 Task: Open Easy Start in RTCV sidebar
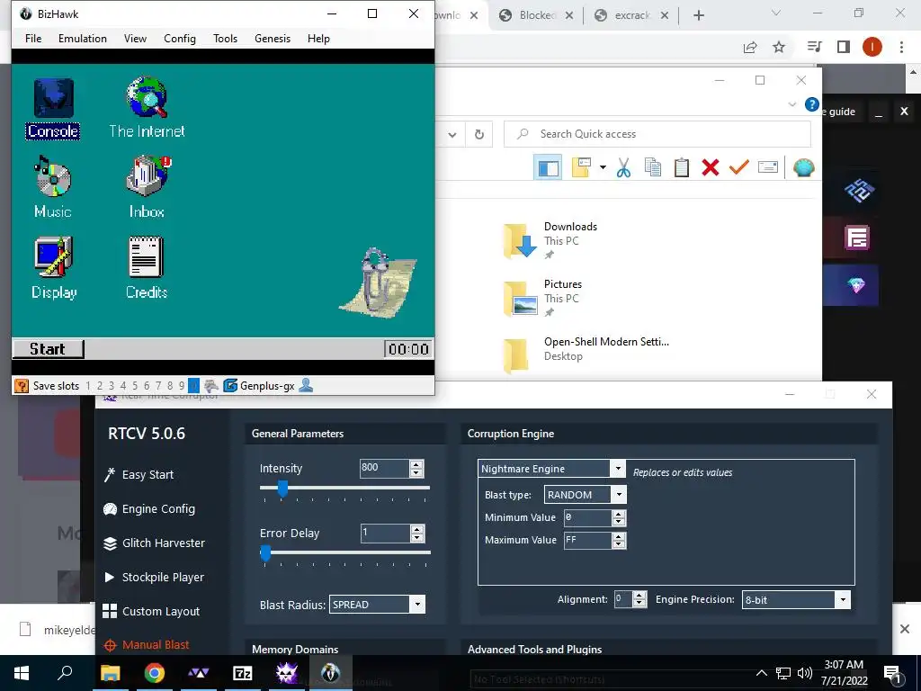[x=139, y=475]
